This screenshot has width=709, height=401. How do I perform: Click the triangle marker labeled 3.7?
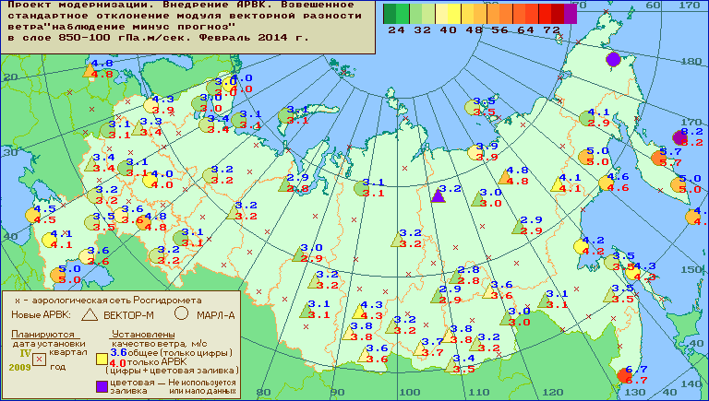[420, 348]
